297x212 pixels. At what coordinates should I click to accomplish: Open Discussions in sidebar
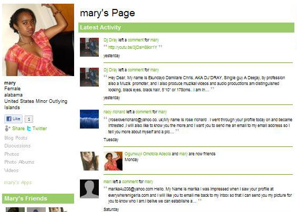(x=17, y=146)
